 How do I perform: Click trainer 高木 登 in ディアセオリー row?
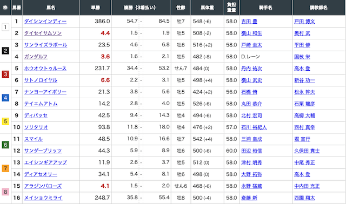[x=302, y=174]
